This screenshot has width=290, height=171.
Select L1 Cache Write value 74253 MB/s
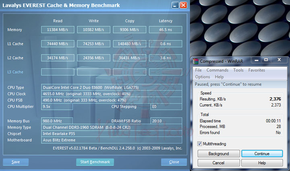pyautogui.click(x=93, y=44)
